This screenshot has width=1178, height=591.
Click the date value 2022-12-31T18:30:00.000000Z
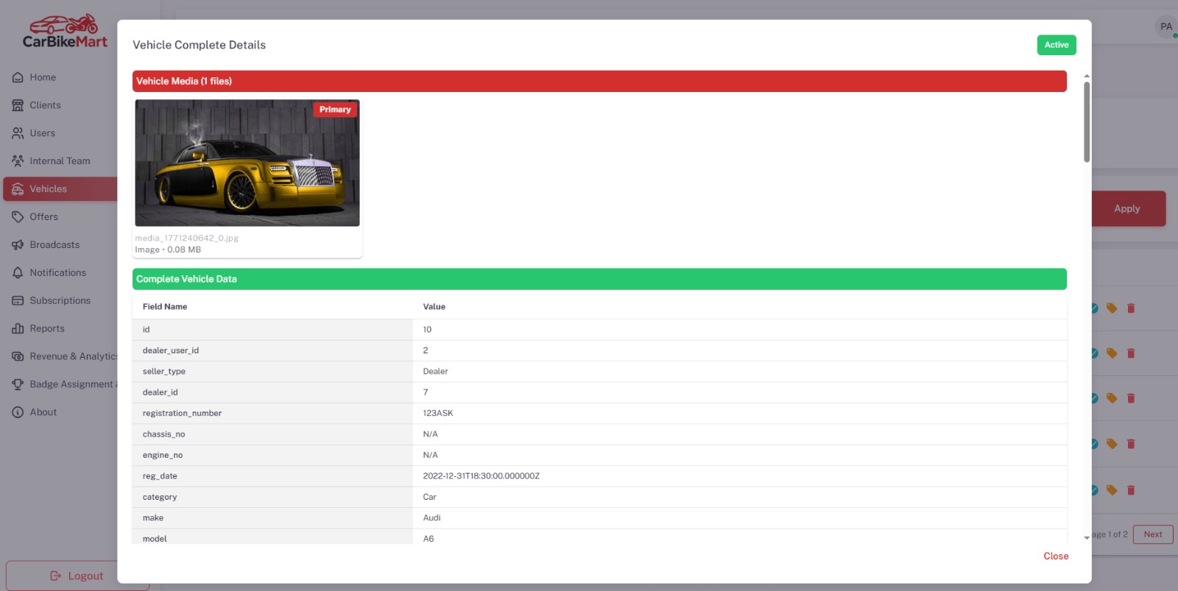click(x=482, y=476)
